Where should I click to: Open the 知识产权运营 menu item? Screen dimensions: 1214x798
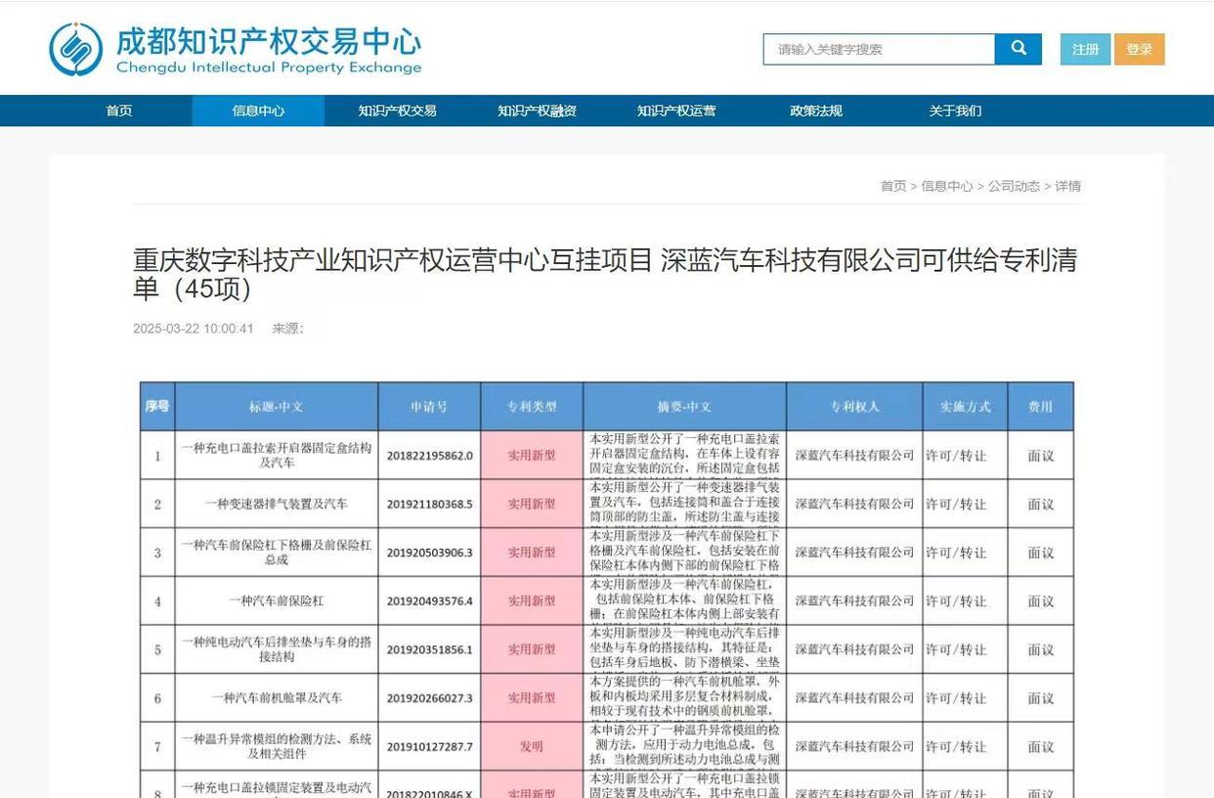point(675,110)
